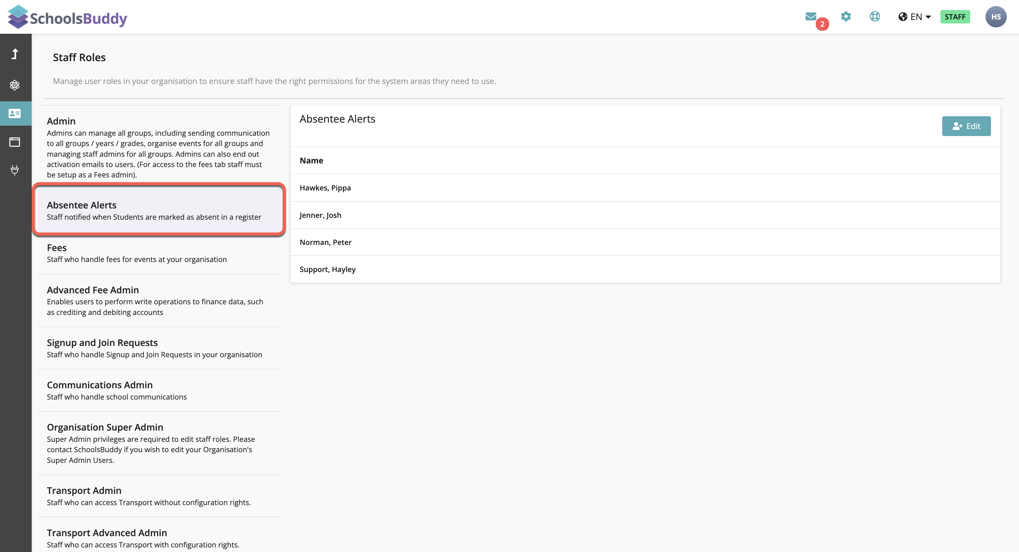Click the STAFF badge
This screenshot has width=1019, height=552.
click(x=955, y=17)
